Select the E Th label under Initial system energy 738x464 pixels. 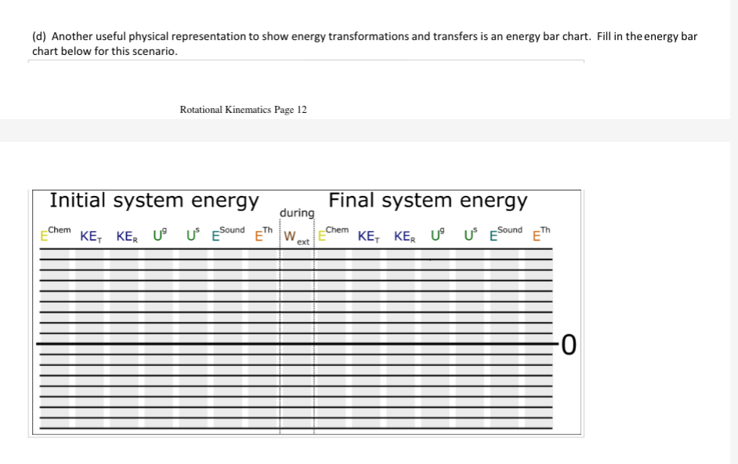click(263, 234)
